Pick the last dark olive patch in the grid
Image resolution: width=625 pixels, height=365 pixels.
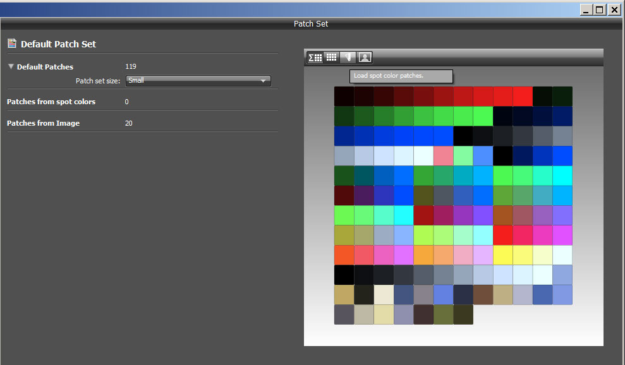[463, 314]
